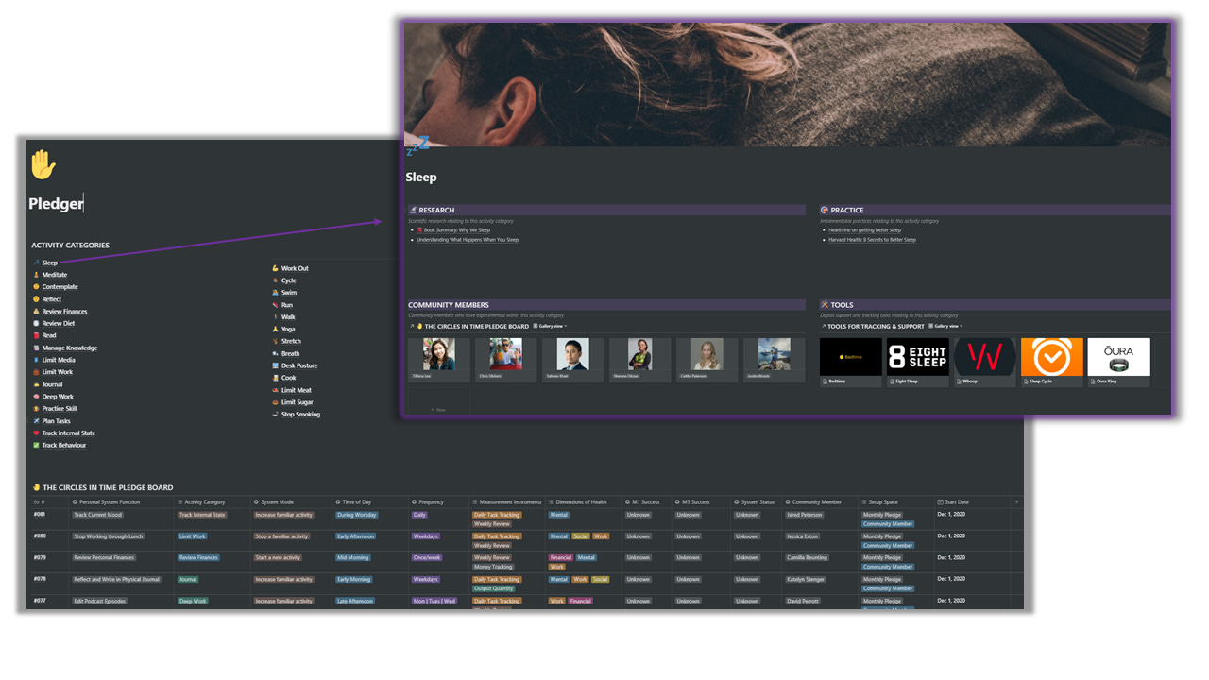This screenshot has height=680, width=1209.
Task: Click the green checkmark icon beside Track Behaviour
Action: click(36, 445)
